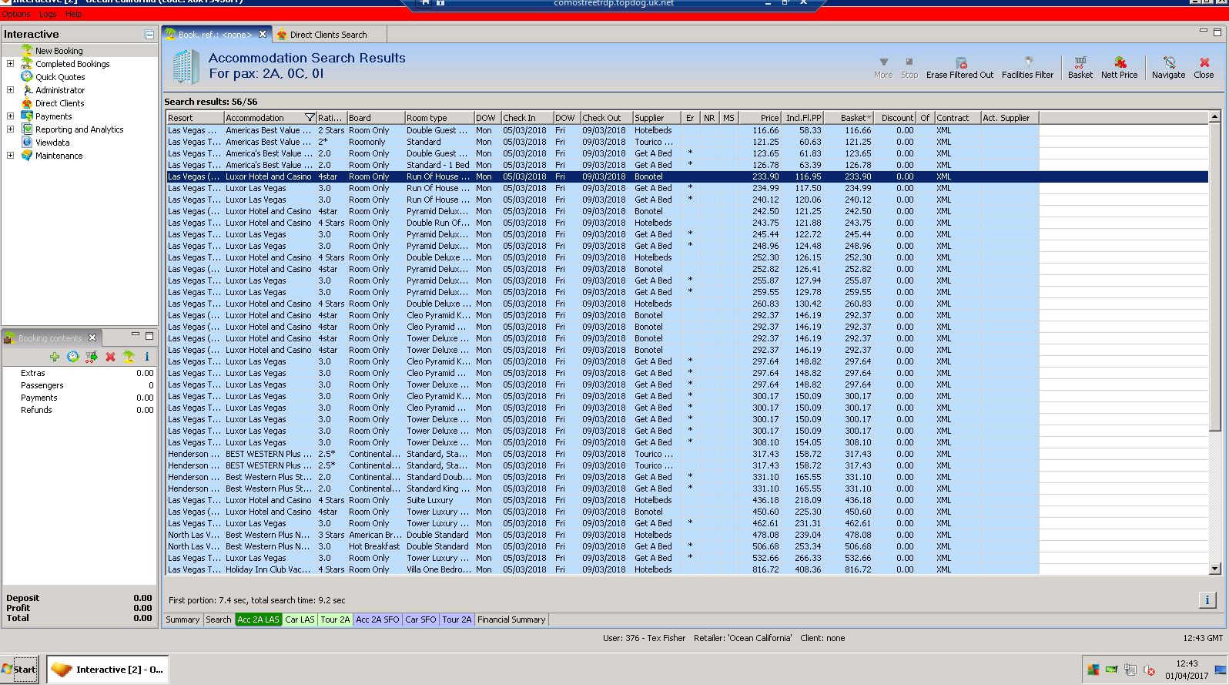Image resolution: width=1229 pixels, height=685 pixels.
Task: Click the Erase Filtered Out icon
Action: [960, 62]
